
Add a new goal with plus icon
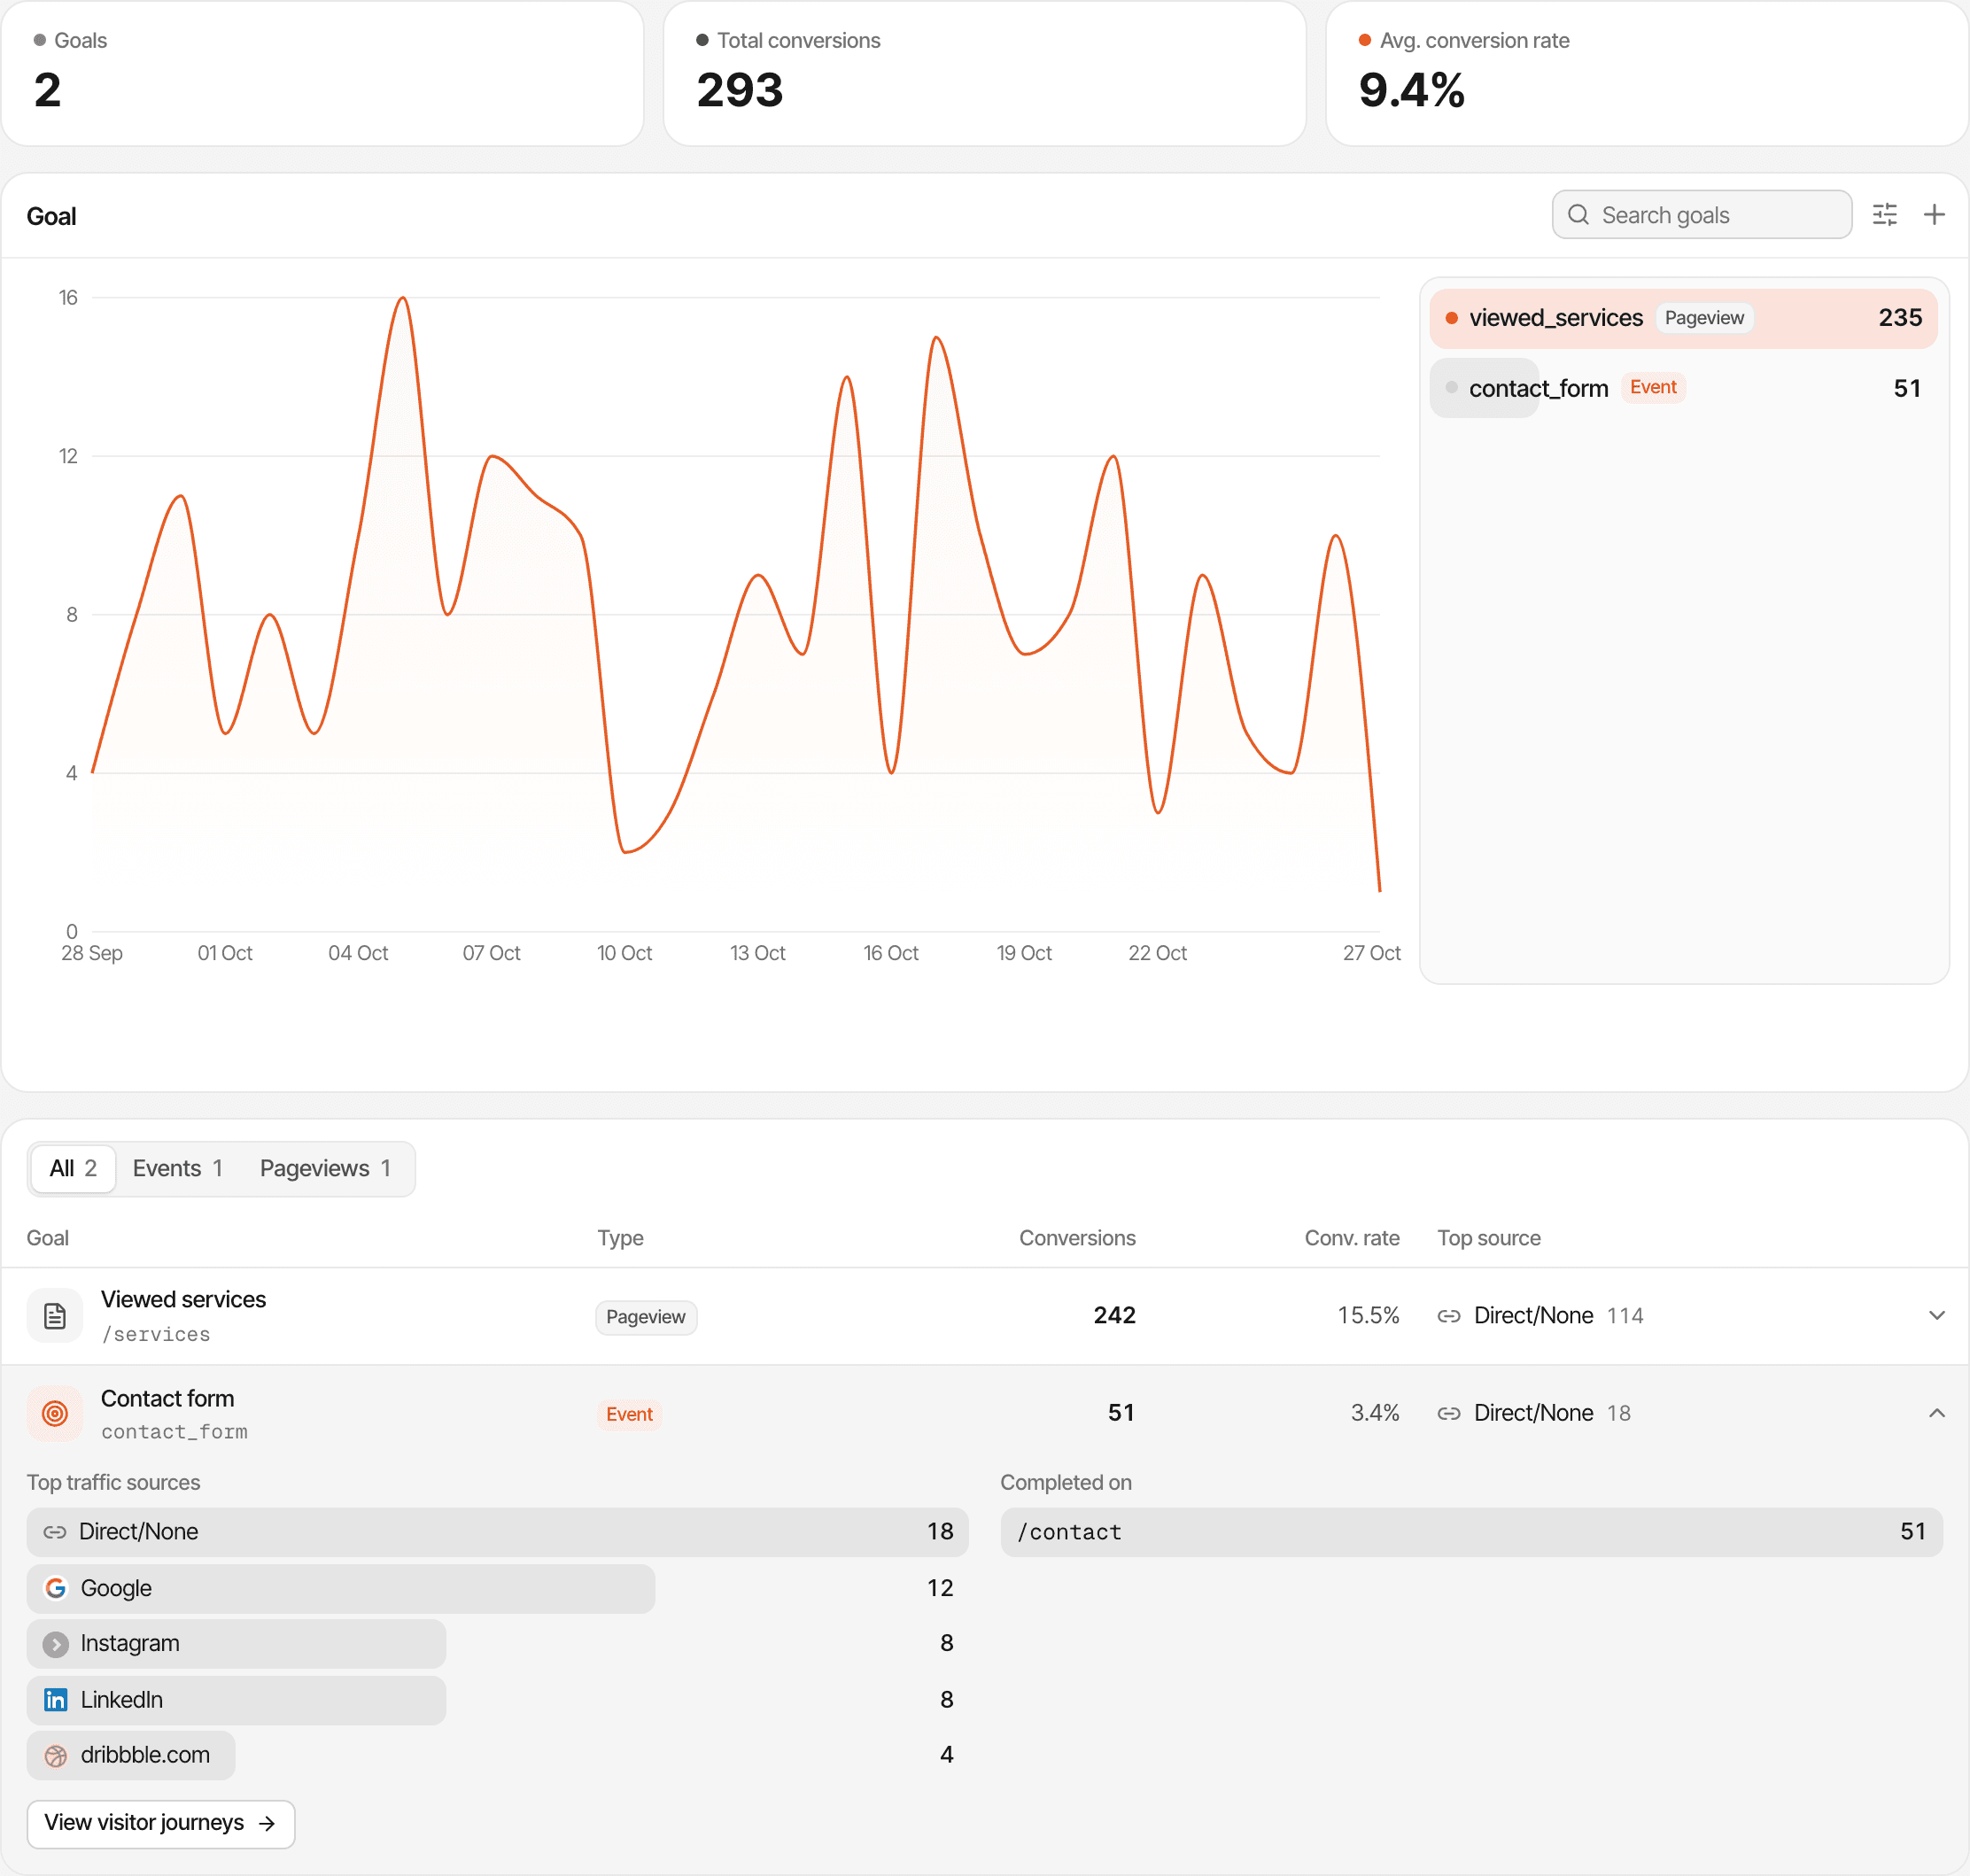1934,215
